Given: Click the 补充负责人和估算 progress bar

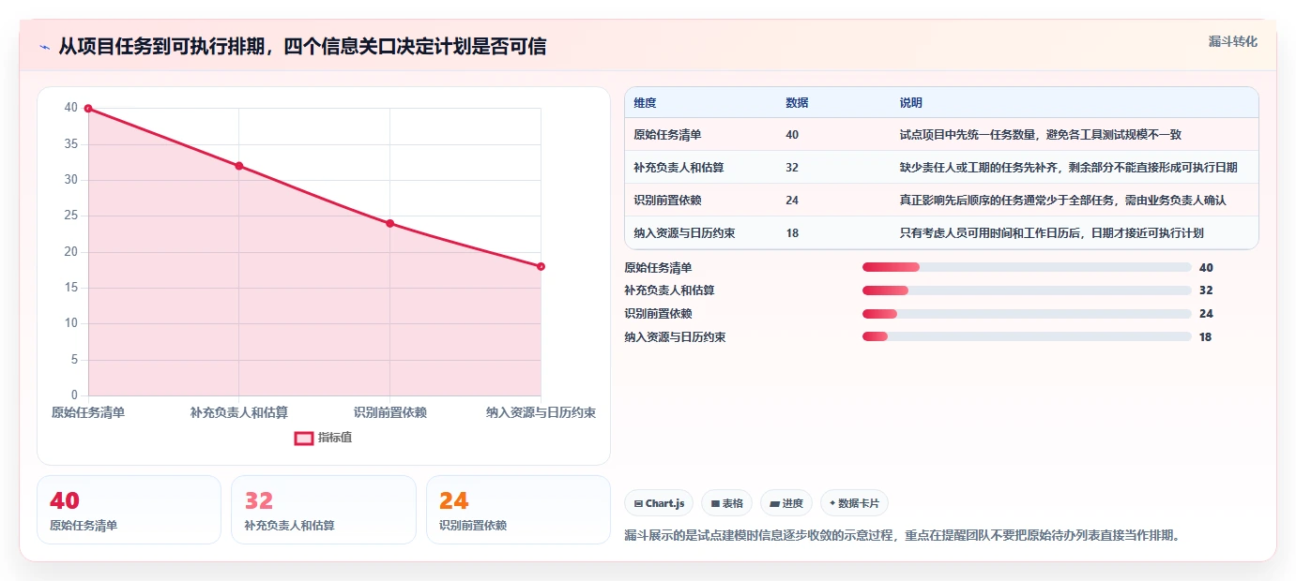Looking at the screenshot, I should 1027,290.
